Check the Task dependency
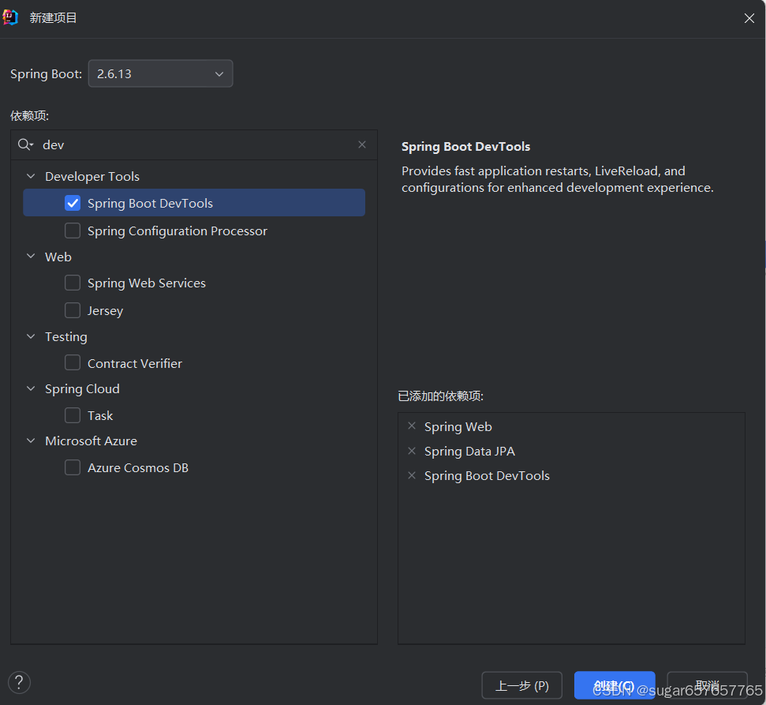 73,415
